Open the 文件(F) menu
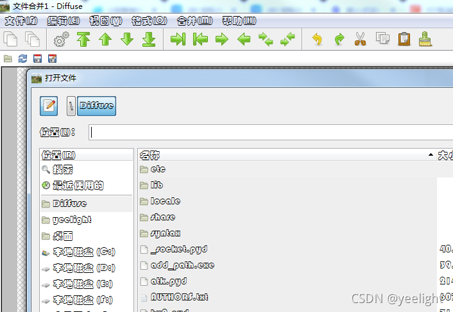Viewport: 453px width, 312px height. (x=21, y=21)
